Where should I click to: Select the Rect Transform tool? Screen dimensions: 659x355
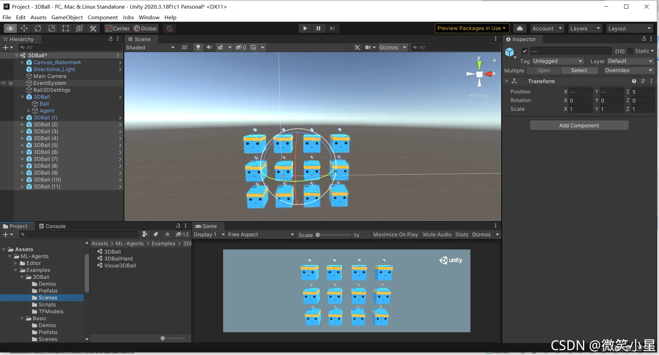[66, 28]
